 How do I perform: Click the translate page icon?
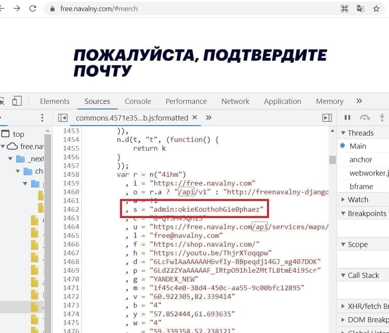360,8
